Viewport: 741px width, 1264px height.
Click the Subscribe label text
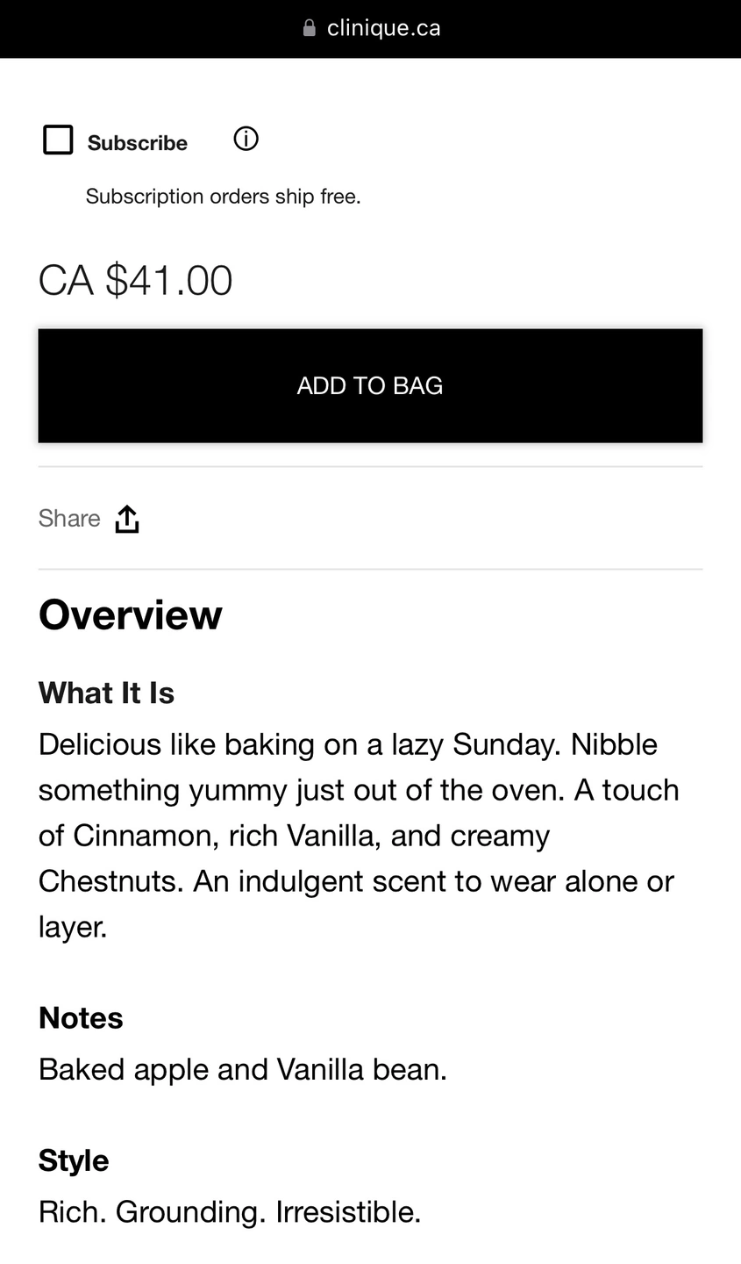click(x=138, y=143)
